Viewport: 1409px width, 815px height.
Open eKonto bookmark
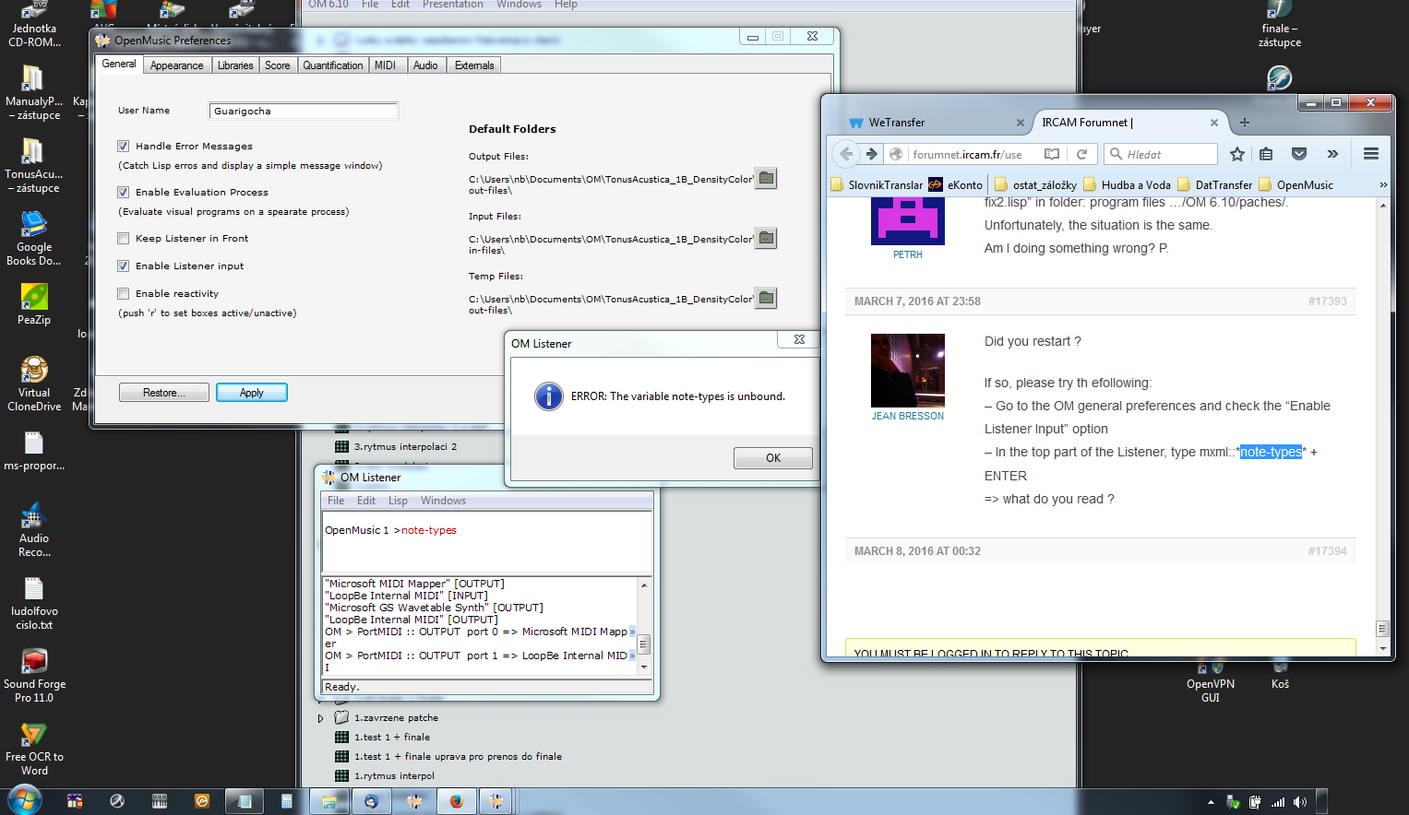click(x=956, y=184)
